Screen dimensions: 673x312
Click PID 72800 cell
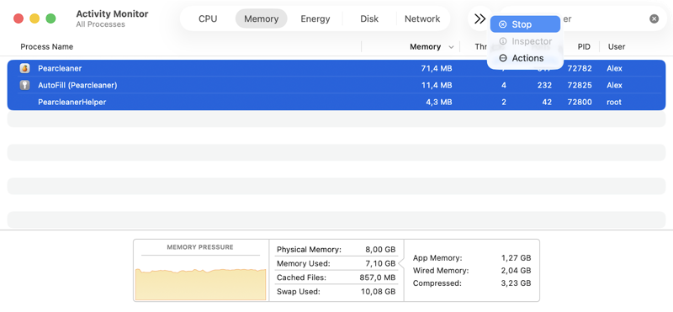579,102
